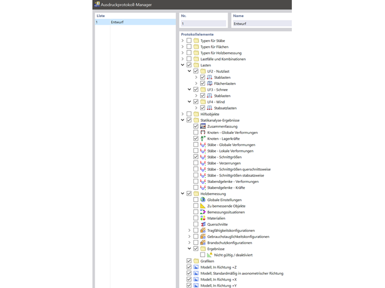Click the Stablasten icon under LF3 - Schnee
385x288 pixels.
(x=209, y=96)
